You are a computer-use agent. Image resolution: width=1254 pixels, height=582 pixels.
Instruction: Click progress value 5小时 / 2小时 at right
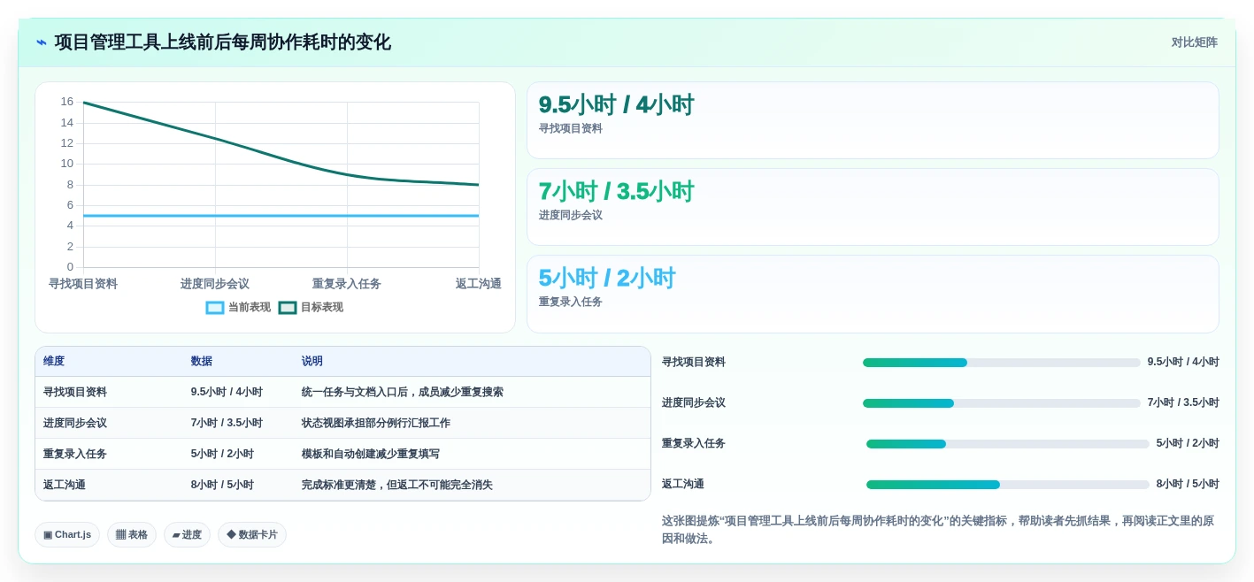click(x=1188, y=444)
